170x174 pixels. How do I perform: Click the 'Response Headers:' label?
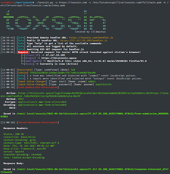point(16,128)
